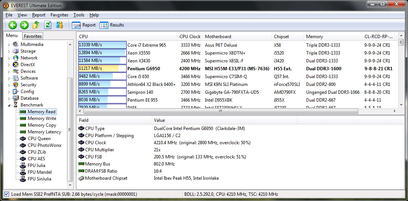The height and width of the screenshot is (201, 408).
Task: Expand the Config tree node
Action: (x=9, y=92)
